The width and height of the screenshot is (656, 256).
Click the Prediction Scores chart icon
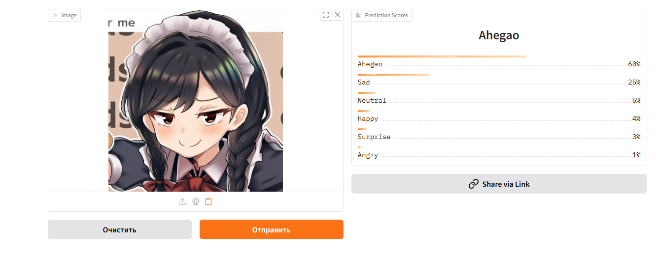tap(358, 15)
